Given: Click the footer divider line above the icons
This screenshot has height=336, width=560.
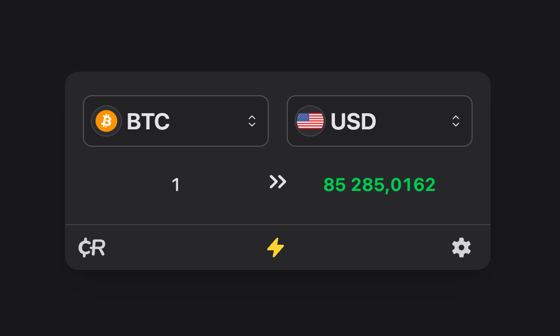Looking at the screenshot, I should [x=278, y=225].
